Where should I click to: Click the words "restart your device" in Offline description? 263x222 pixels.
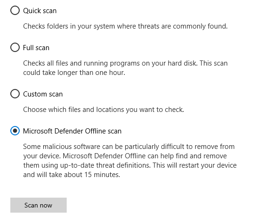(x=208, y=165)
